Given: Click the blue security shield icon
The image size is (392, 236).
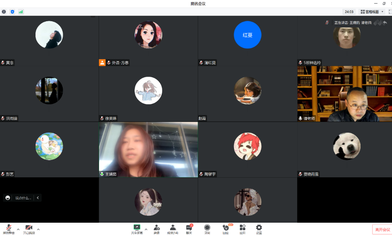Looking at the screenshot, I should coord(12,12).
